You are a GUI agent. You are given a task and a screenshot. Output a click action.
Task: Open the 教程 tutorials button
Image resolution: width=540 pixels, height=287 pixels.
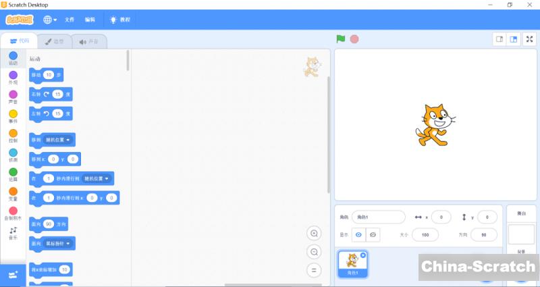click(x=119, y=20)
